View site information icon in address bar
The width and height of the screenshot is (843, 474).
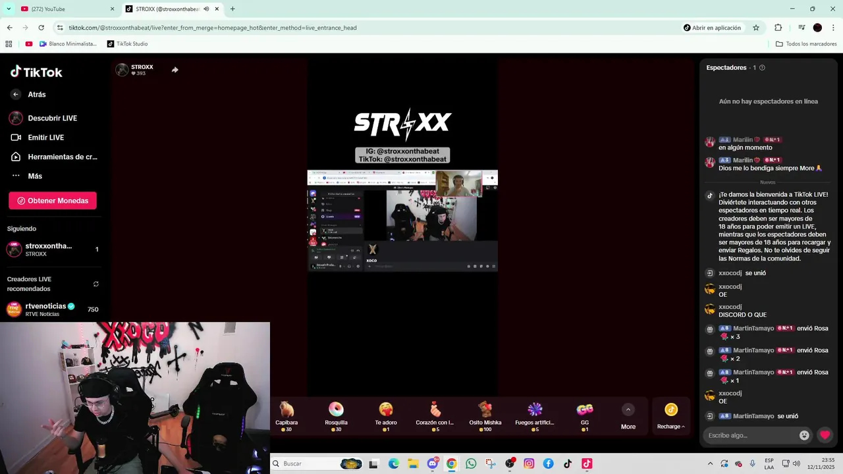pos(60,28)
